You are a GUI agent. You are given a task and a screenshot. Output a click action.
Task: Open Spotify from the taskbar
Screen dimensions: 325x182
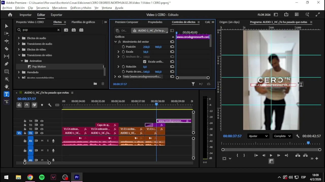(42, 177)
